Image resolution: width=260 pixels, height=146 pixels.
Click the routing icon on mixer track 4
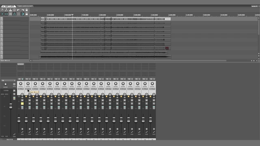point(44,107)
